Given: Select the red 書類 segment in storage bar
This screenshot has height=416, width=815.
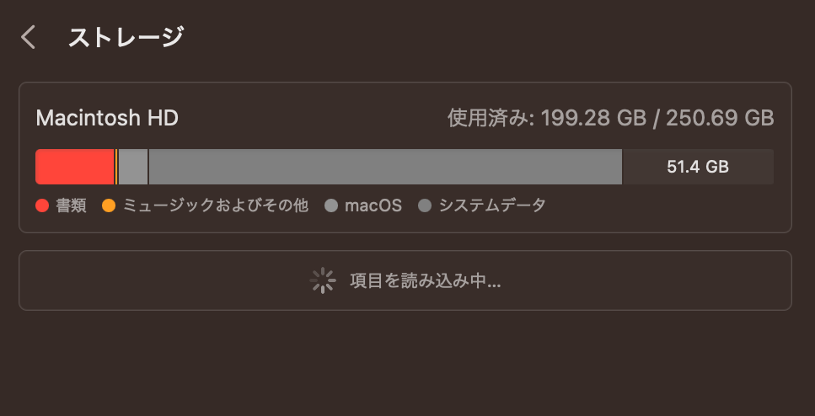Looking at the screenshot, I should [74, 167].
